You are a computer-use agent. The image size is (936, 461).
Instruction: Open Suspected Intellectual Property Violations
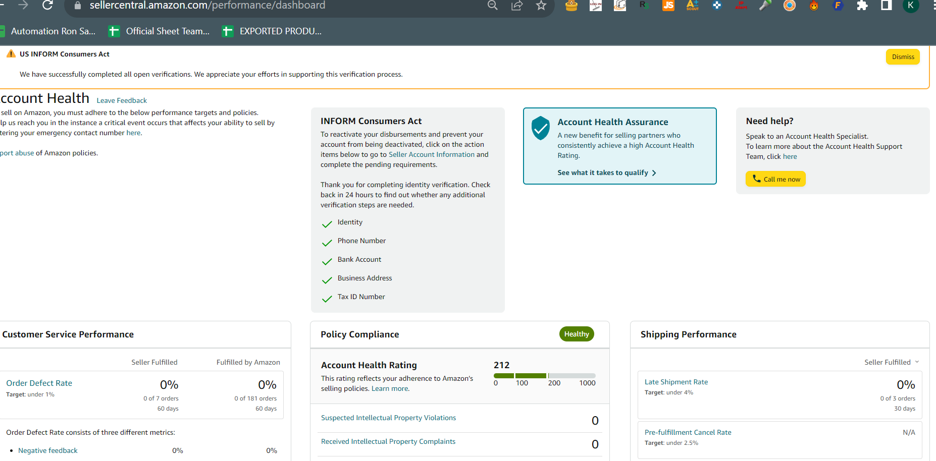(388, 418)
